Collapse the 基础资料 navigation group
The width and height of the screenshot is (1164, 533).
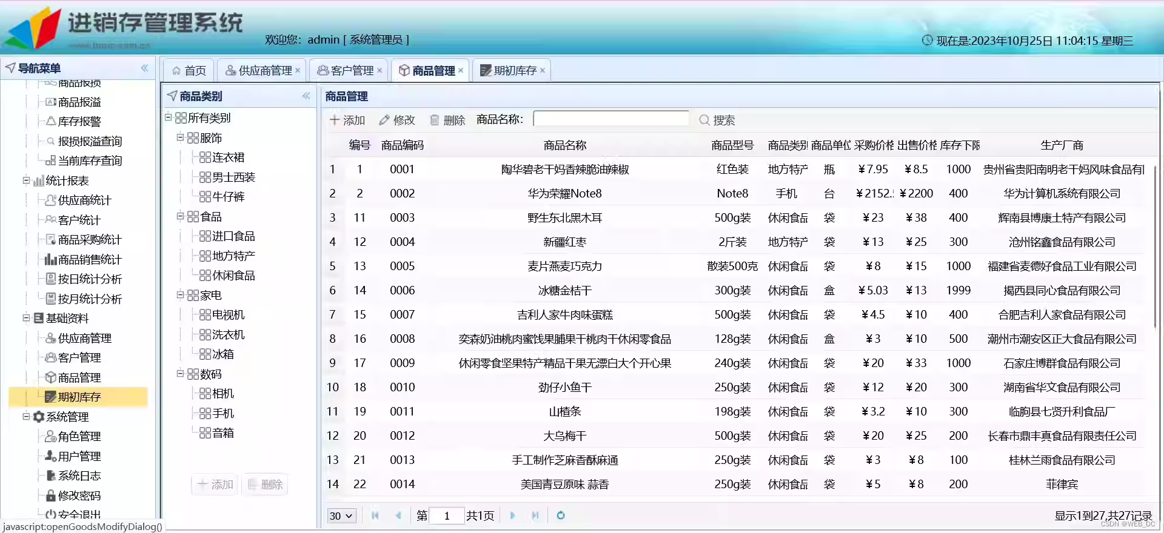point(26,318)
